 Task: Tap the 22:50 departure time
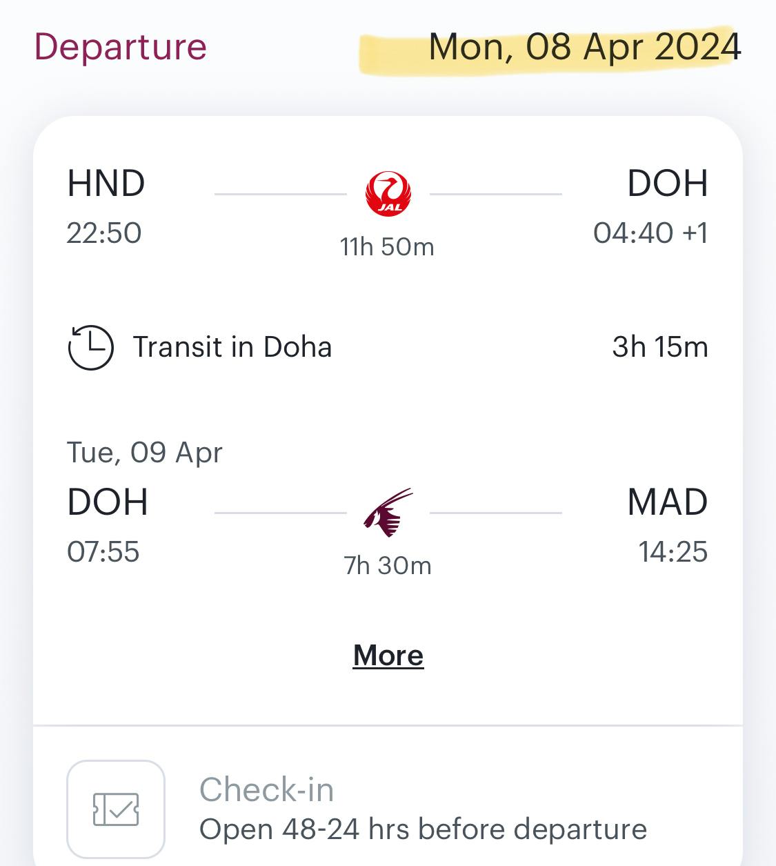click(104, 233)
